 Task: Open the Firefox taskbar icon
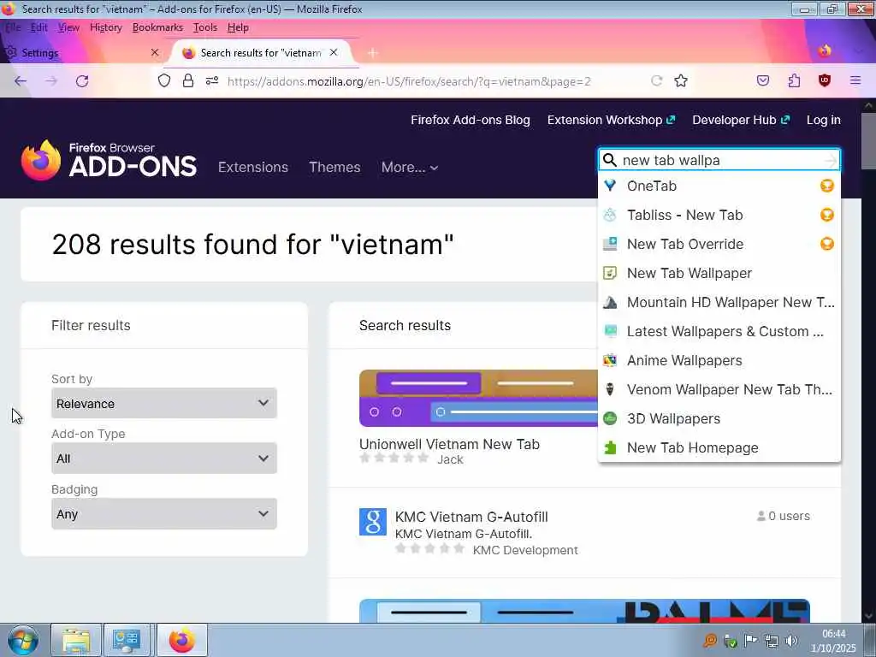[x=182, y=640]
